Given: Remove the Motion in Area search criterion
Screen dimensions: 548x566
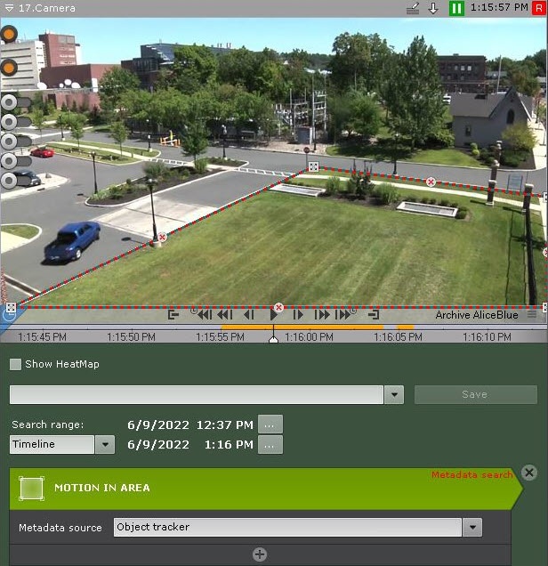Looking at the screenshot, I should pos(529,473).
